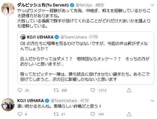Share Koji Uehara's reply tweet

(129, 114)
